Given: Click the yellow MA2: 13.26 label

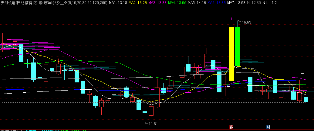Looking at the screenshot, I should point(138,3).
